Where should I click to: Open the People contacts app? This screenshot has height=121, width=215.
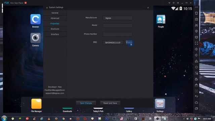(x=161, y=19)
